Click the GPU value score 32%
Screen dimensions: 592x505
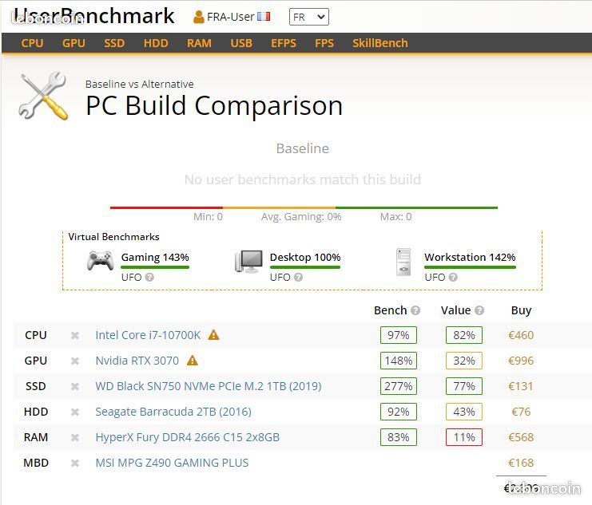pos(464,361)
